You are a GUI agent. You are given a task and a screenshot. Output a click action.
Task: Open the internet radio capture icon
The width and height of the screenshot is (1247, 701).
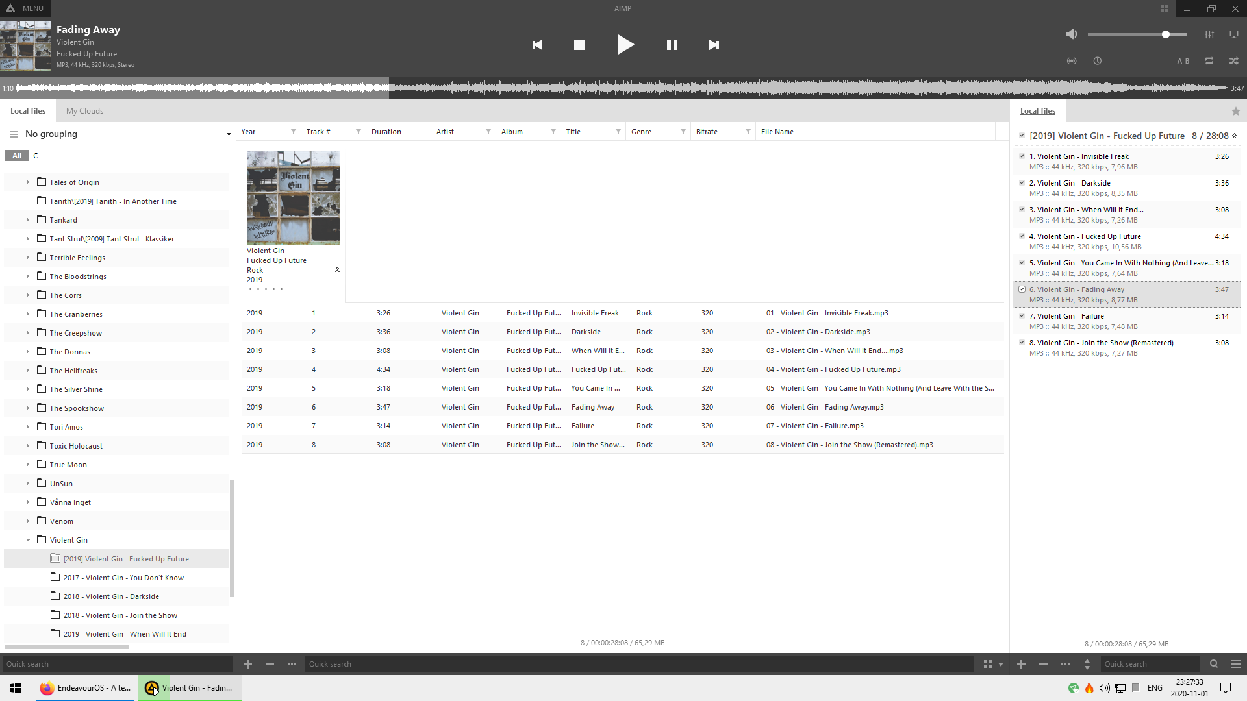(1072, 61)
